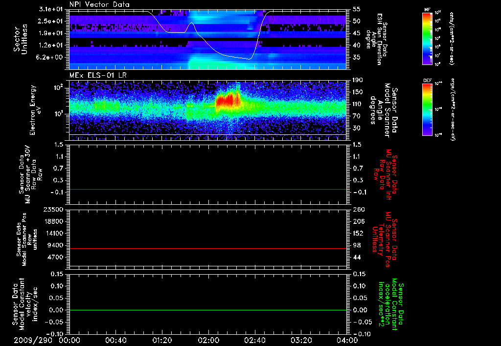Click the '45' sun elevation tick label
The width and height of the screenshot is (501, 346).
357,33
